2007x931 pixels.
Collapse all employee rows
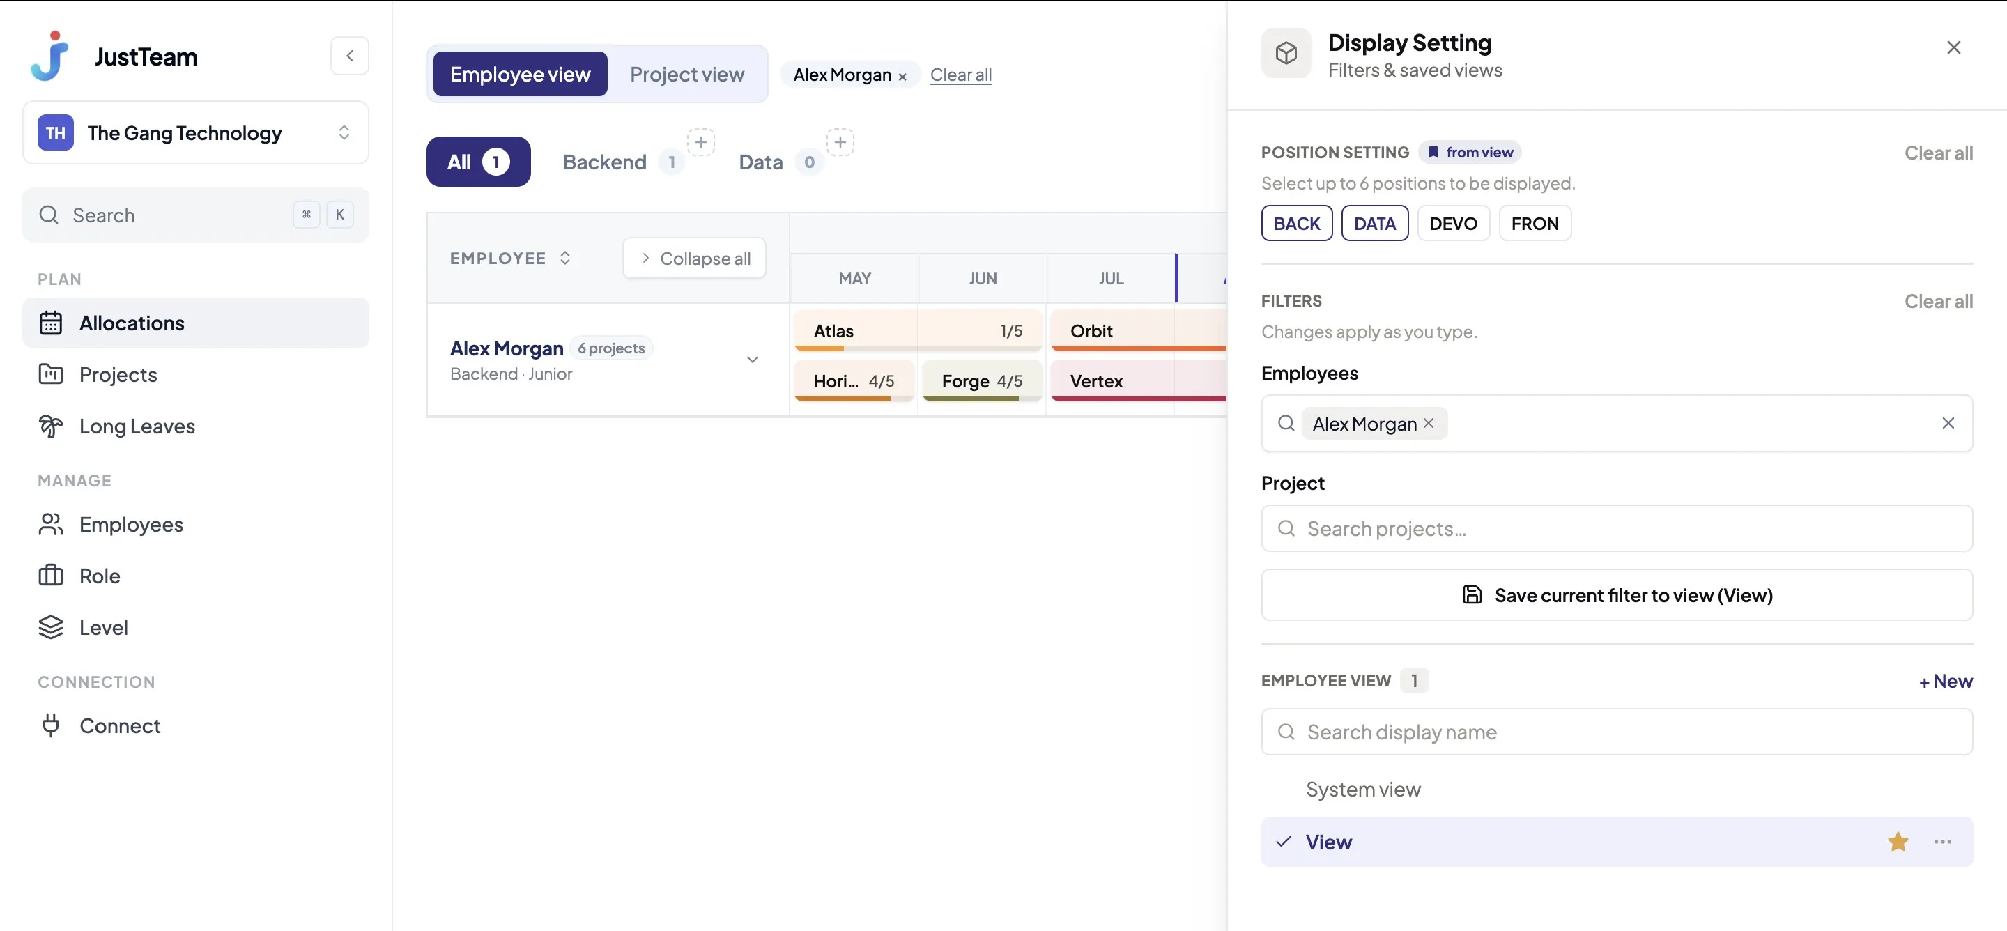(694, 258)
